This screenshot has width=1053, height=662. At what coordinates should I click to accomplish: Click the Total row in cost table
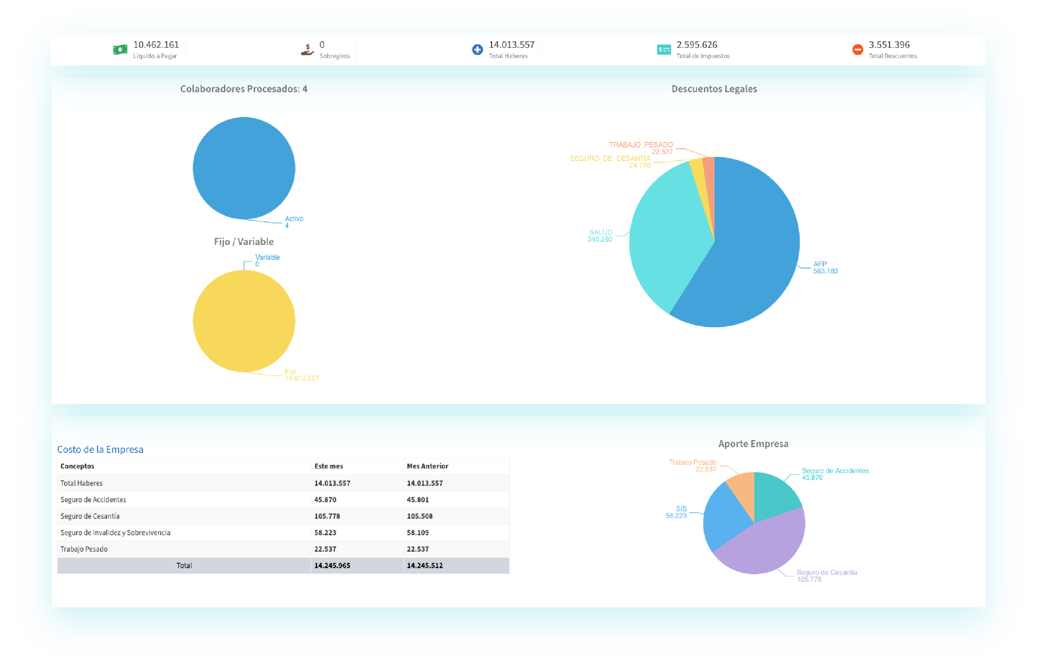[184, 565]
